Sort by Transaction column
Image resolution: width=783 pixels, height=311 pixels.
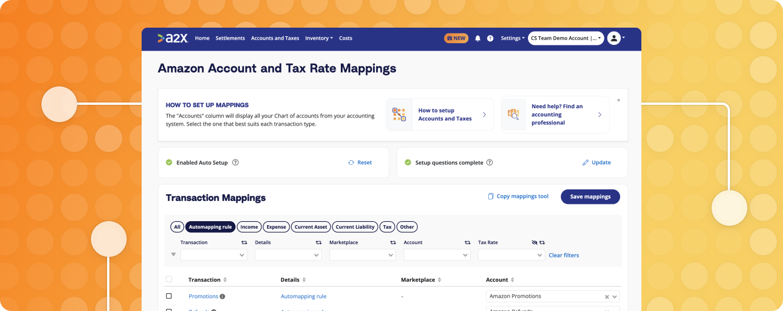(x=225, y=280)
